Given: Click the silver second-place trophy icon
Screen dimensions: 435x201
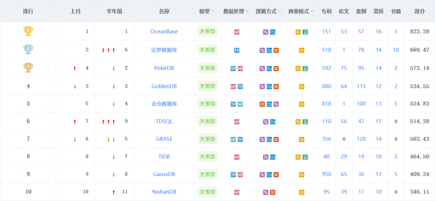Looking at the screenshot, I should (28, 50).
